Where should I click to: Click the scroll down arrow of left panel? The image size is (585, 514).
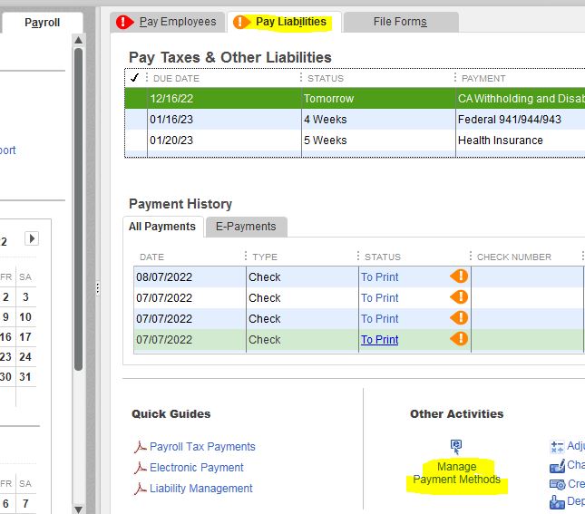pyautogui.click(x=78, y=509)
